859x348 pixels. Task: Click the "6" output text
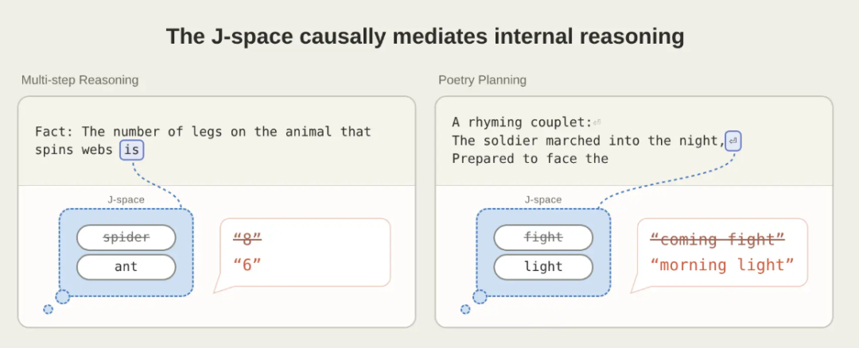point(247,265)
